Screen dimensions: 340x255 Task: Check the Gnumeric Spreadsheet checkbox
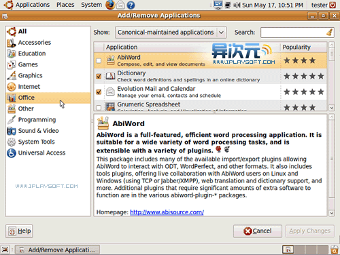click(99, 107)
